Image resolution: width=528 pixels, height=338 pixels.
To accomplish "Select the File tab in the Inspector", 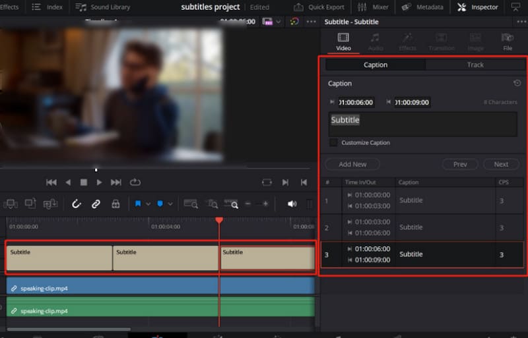I will (507, 41).
